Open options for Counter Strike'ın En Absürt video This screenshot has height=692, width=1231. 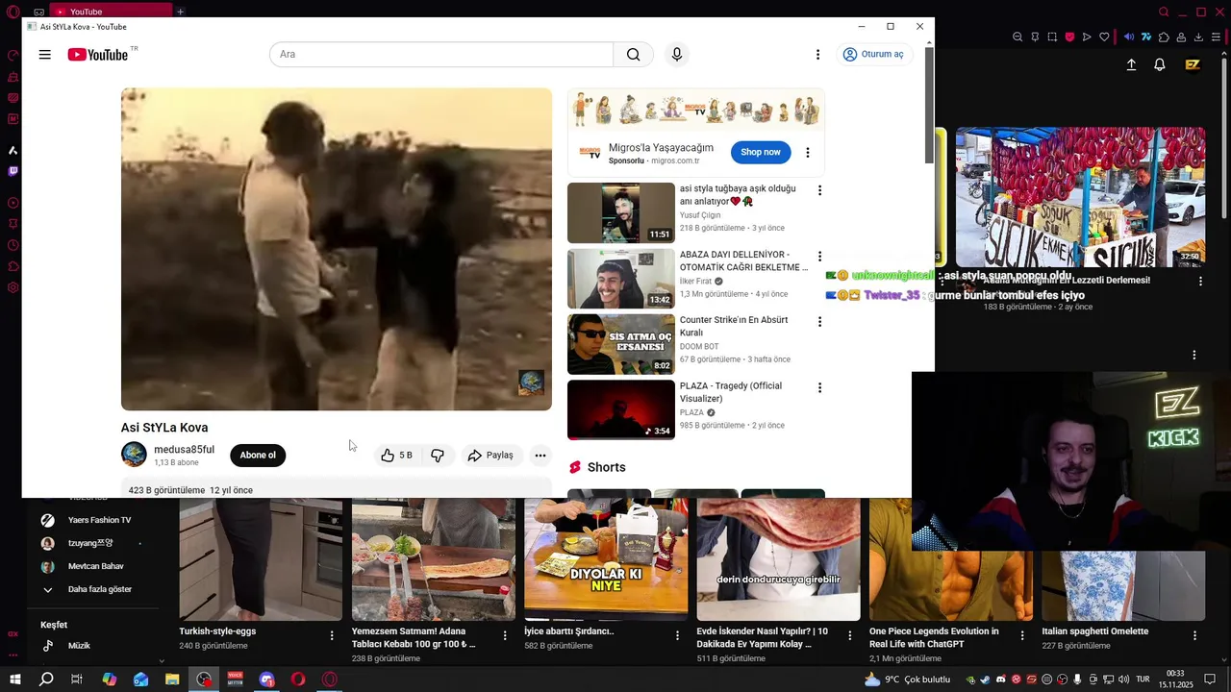[x=819, y=322]
